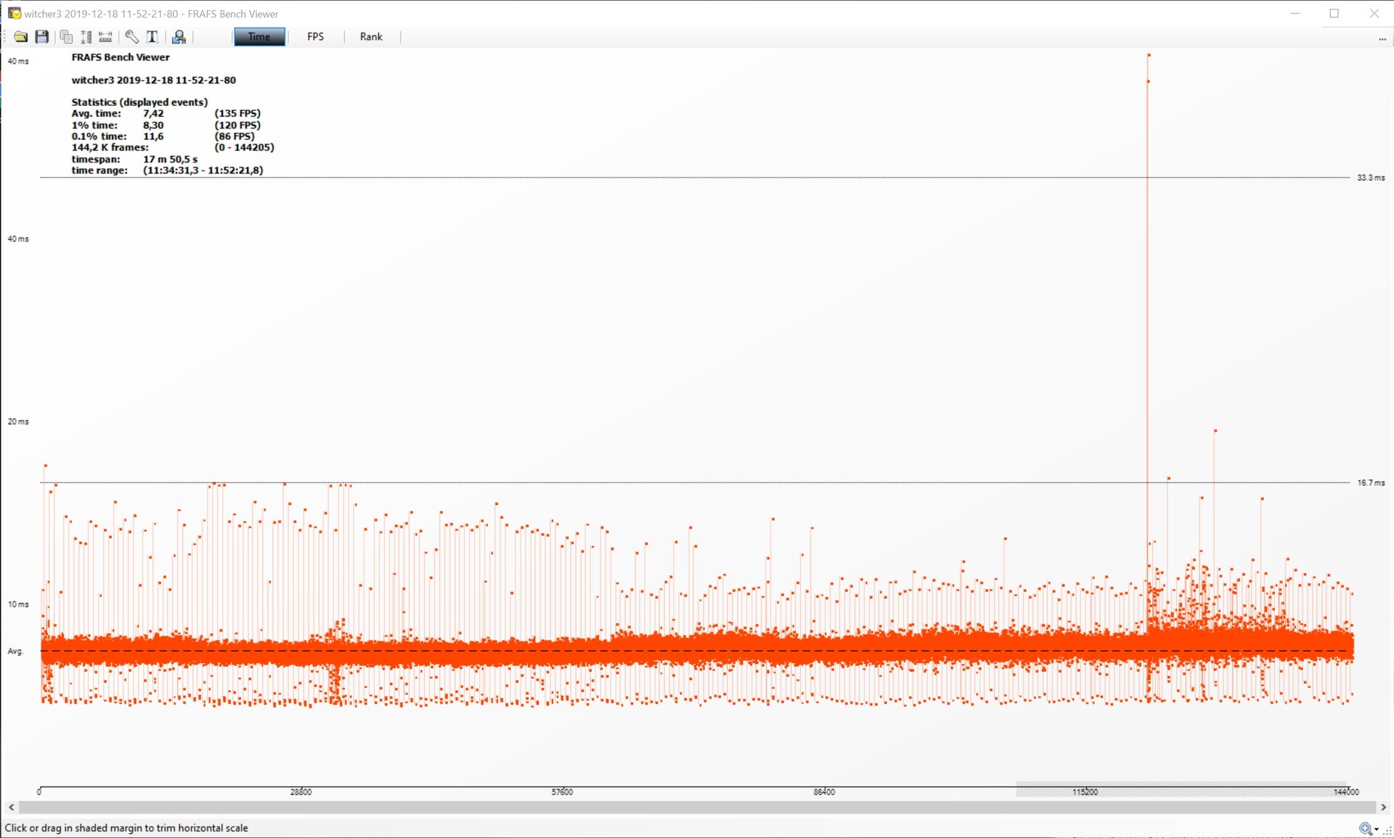1394x838 pixels.
Task: Click the text 'T' font icon
Action: click(x=152, y=37)
